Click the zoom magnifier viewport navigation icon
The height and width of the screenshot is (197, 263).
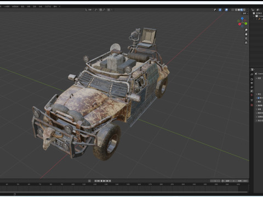click(246, 30)
